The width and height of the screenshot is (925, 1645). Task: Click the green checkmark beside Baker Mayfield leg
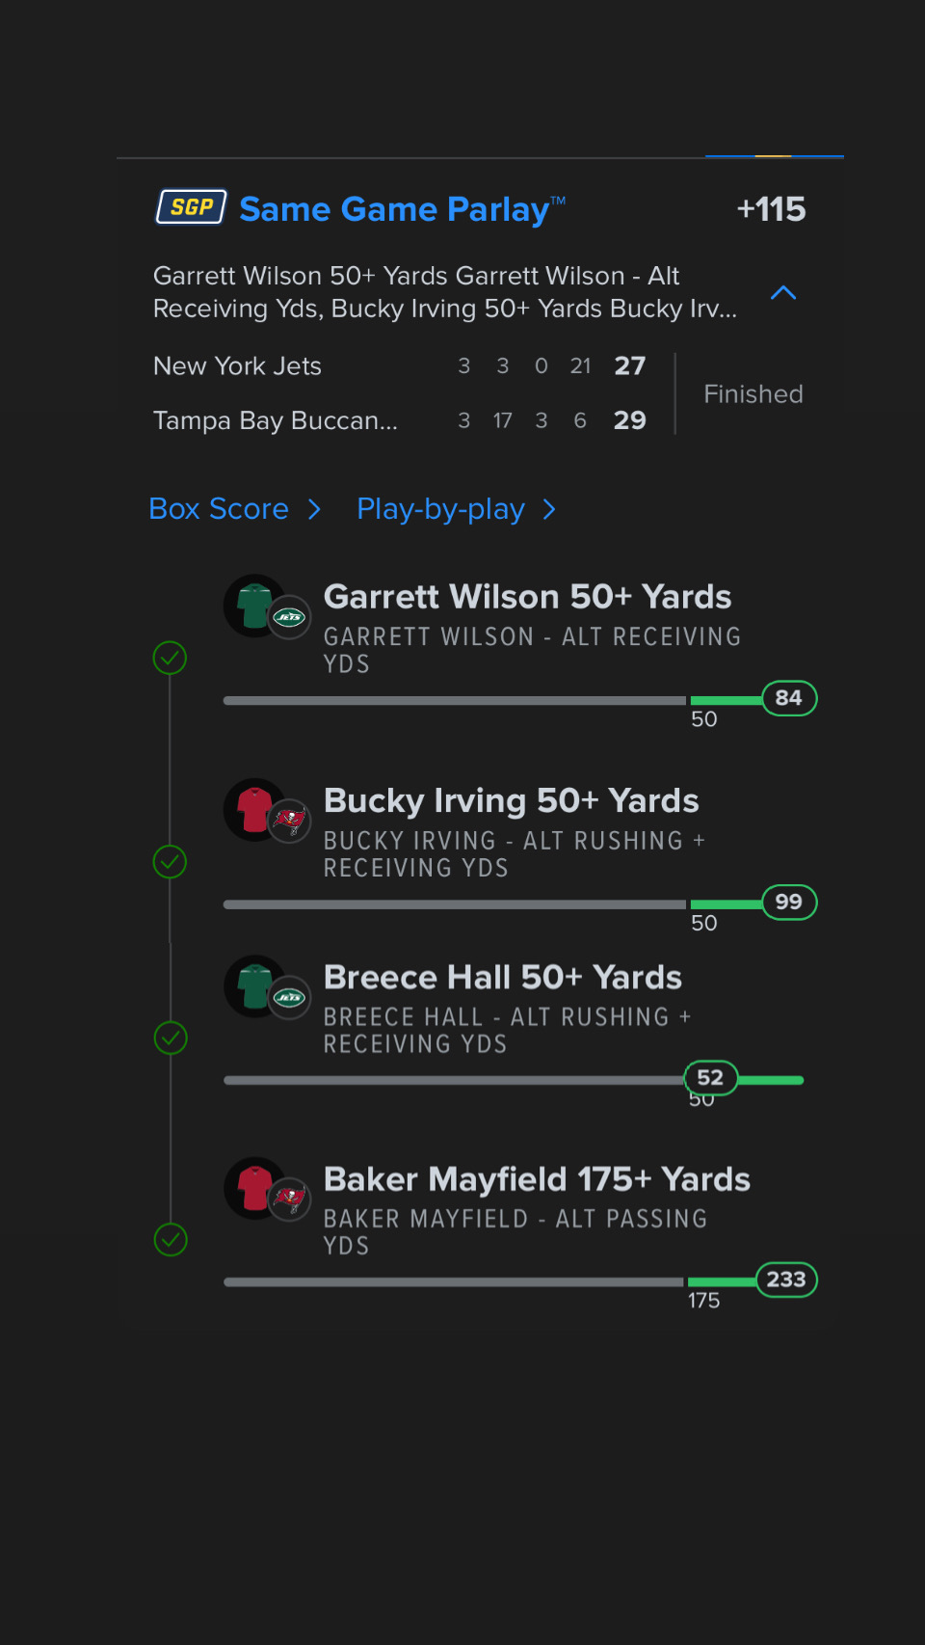(x=171, y=1239)
